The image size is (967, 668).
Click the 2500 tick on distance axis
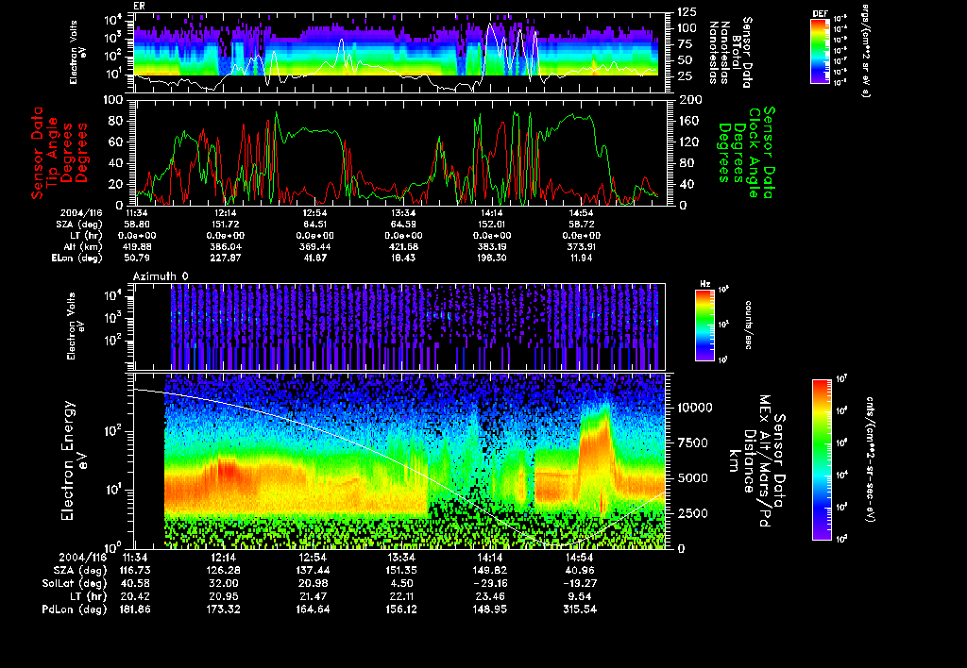click(x=692, y=513)
